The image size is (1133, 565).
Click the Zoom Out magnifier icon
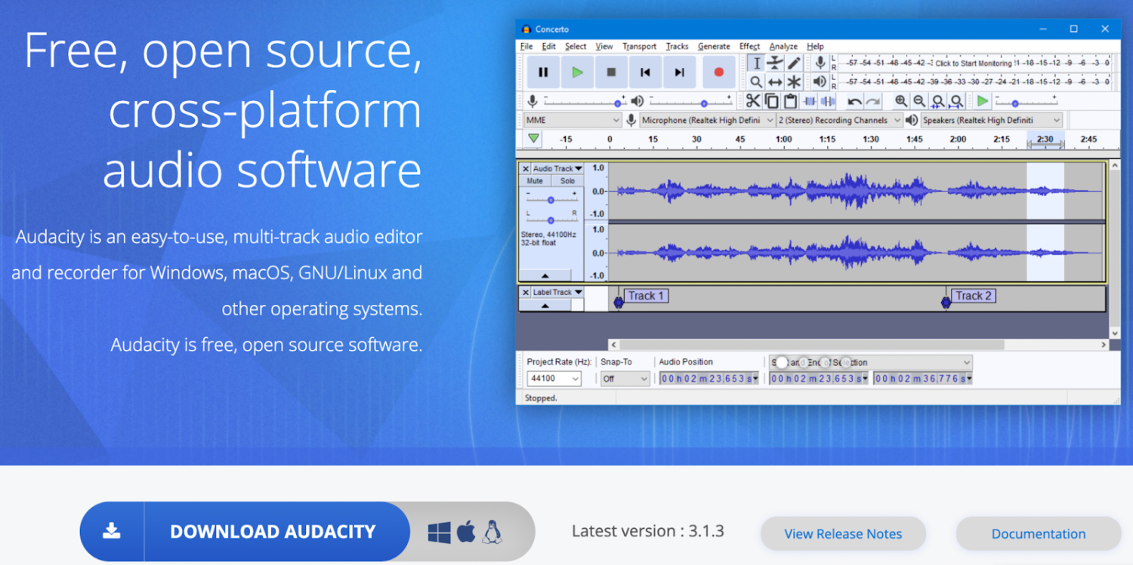pyautogui.click(x=919, y=101)
